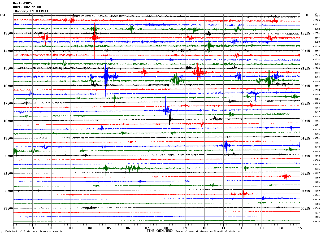The height and width of the screenshot is (235, 321).
Task: Click the DC offset value -3650
Action: [x=317, y=138]
